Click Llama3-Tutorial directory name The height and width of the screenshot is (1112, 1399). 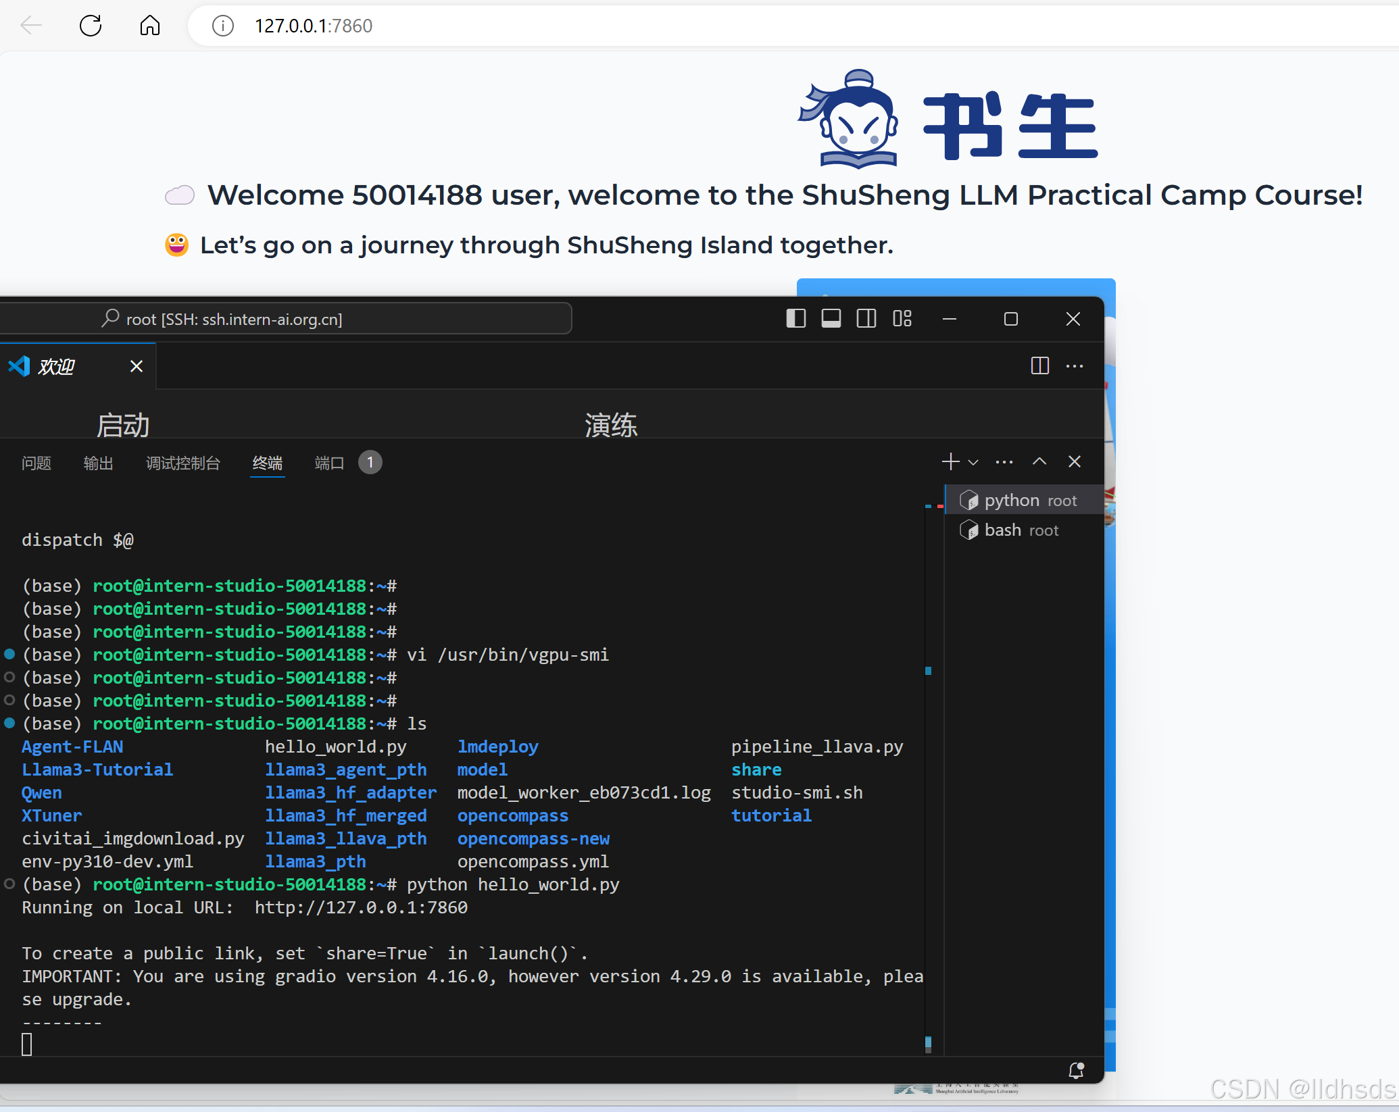pyautogui.click(x=97, y=769)
